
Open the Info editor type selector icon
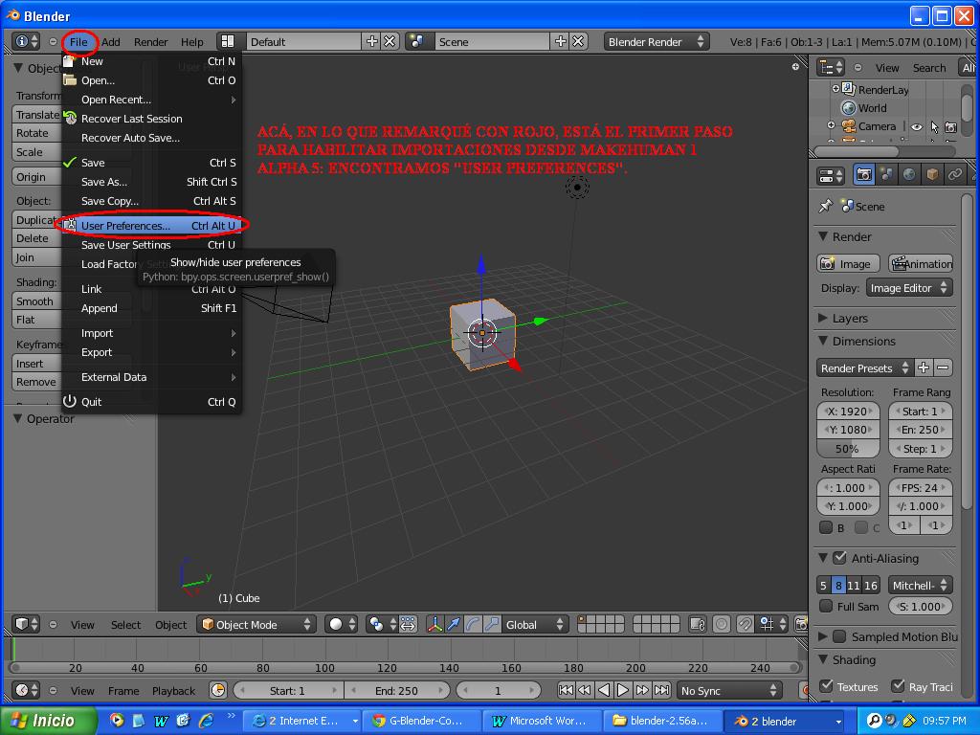tap(26, 42)
